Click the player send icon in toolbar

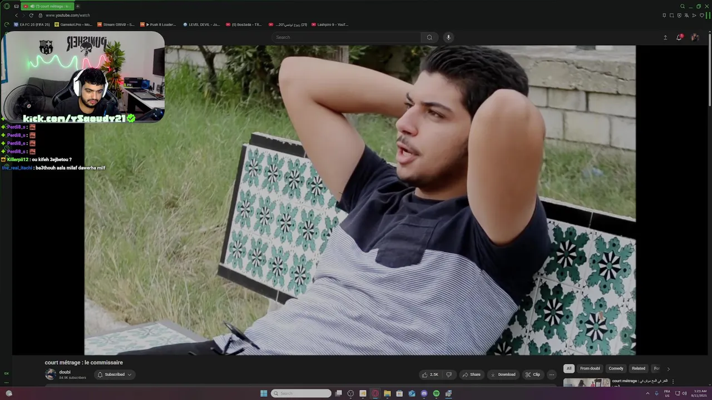694,15
